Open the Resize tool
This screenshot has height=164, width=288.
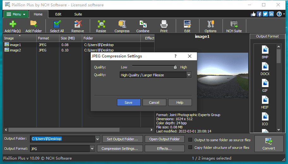tap(101, 26)
